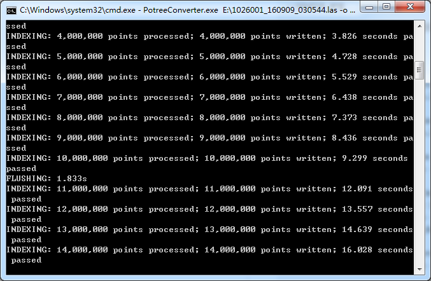431x281 pixels.
Task: Click the window title bar text
Action: point(187,10)
